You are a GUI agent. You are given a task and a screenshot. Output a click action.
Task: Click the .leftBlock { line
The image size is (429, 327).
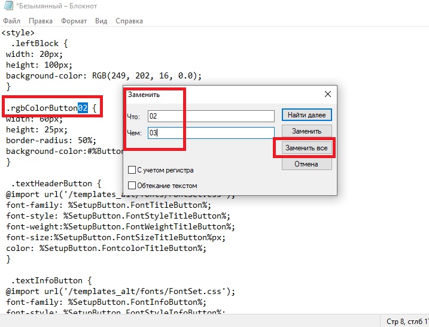click(39, 44)
